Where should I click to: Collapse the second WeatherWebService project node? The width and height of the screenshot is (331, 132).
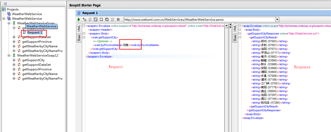[x=4, y=18]
